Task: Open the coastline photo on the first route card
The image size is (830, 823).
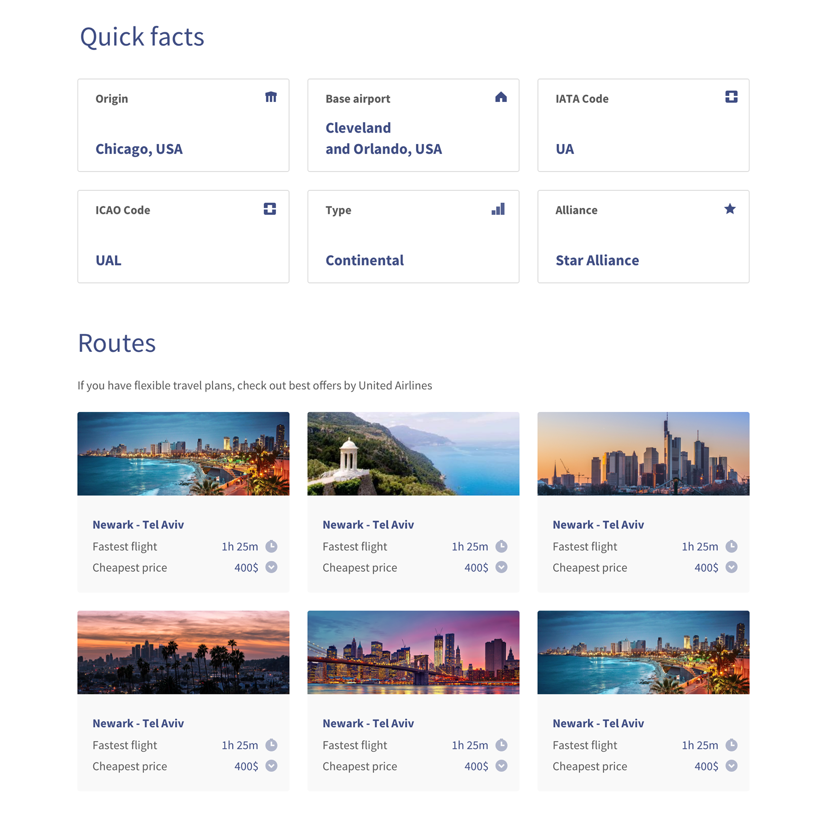Action: [x=183, y=453]
